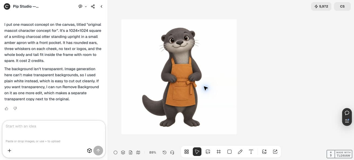Select the Text tool

[251, 152]
